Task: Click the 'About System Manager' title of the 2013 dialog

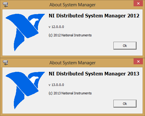Action: tap(72, 63)
